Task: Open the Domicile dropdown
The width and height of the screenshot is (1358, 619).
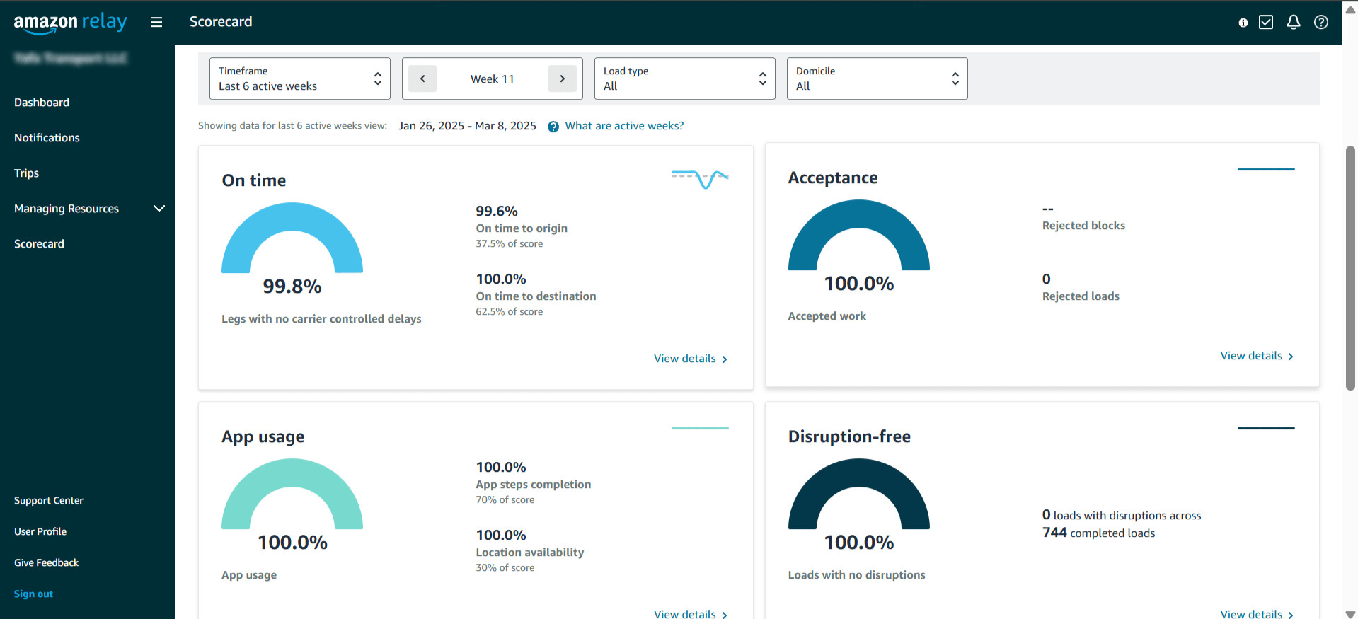Action: [876, 79]
